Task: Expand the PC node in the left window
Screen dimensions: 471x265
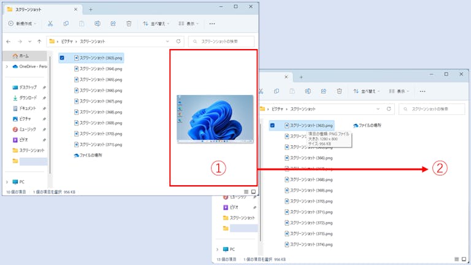Action: coord(7,182)
